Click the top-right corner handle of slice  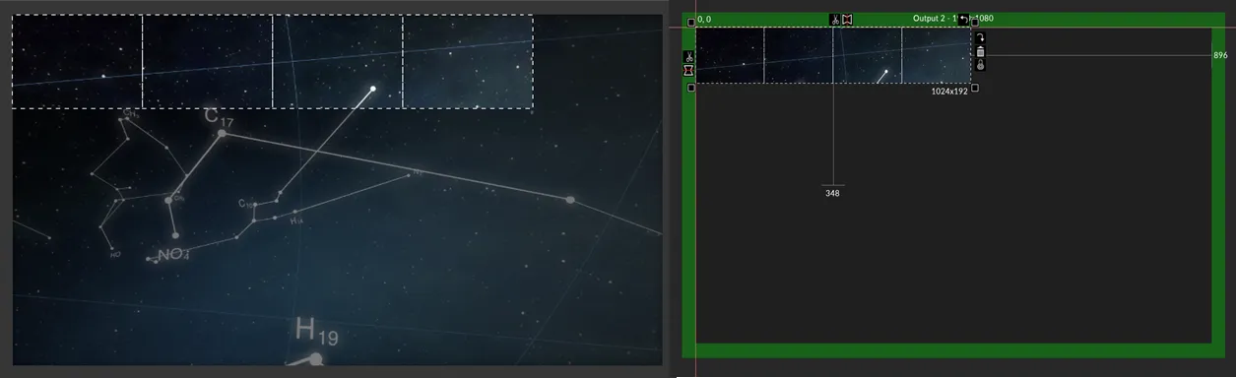[x=974, y=22]
